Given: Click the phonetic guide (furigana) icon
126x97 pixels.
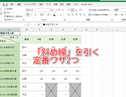Looking at the screenshot, I should pos(61,15).
